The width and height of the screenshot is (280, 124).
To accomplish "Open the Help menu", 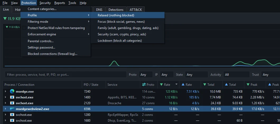I will pos(83,3).
